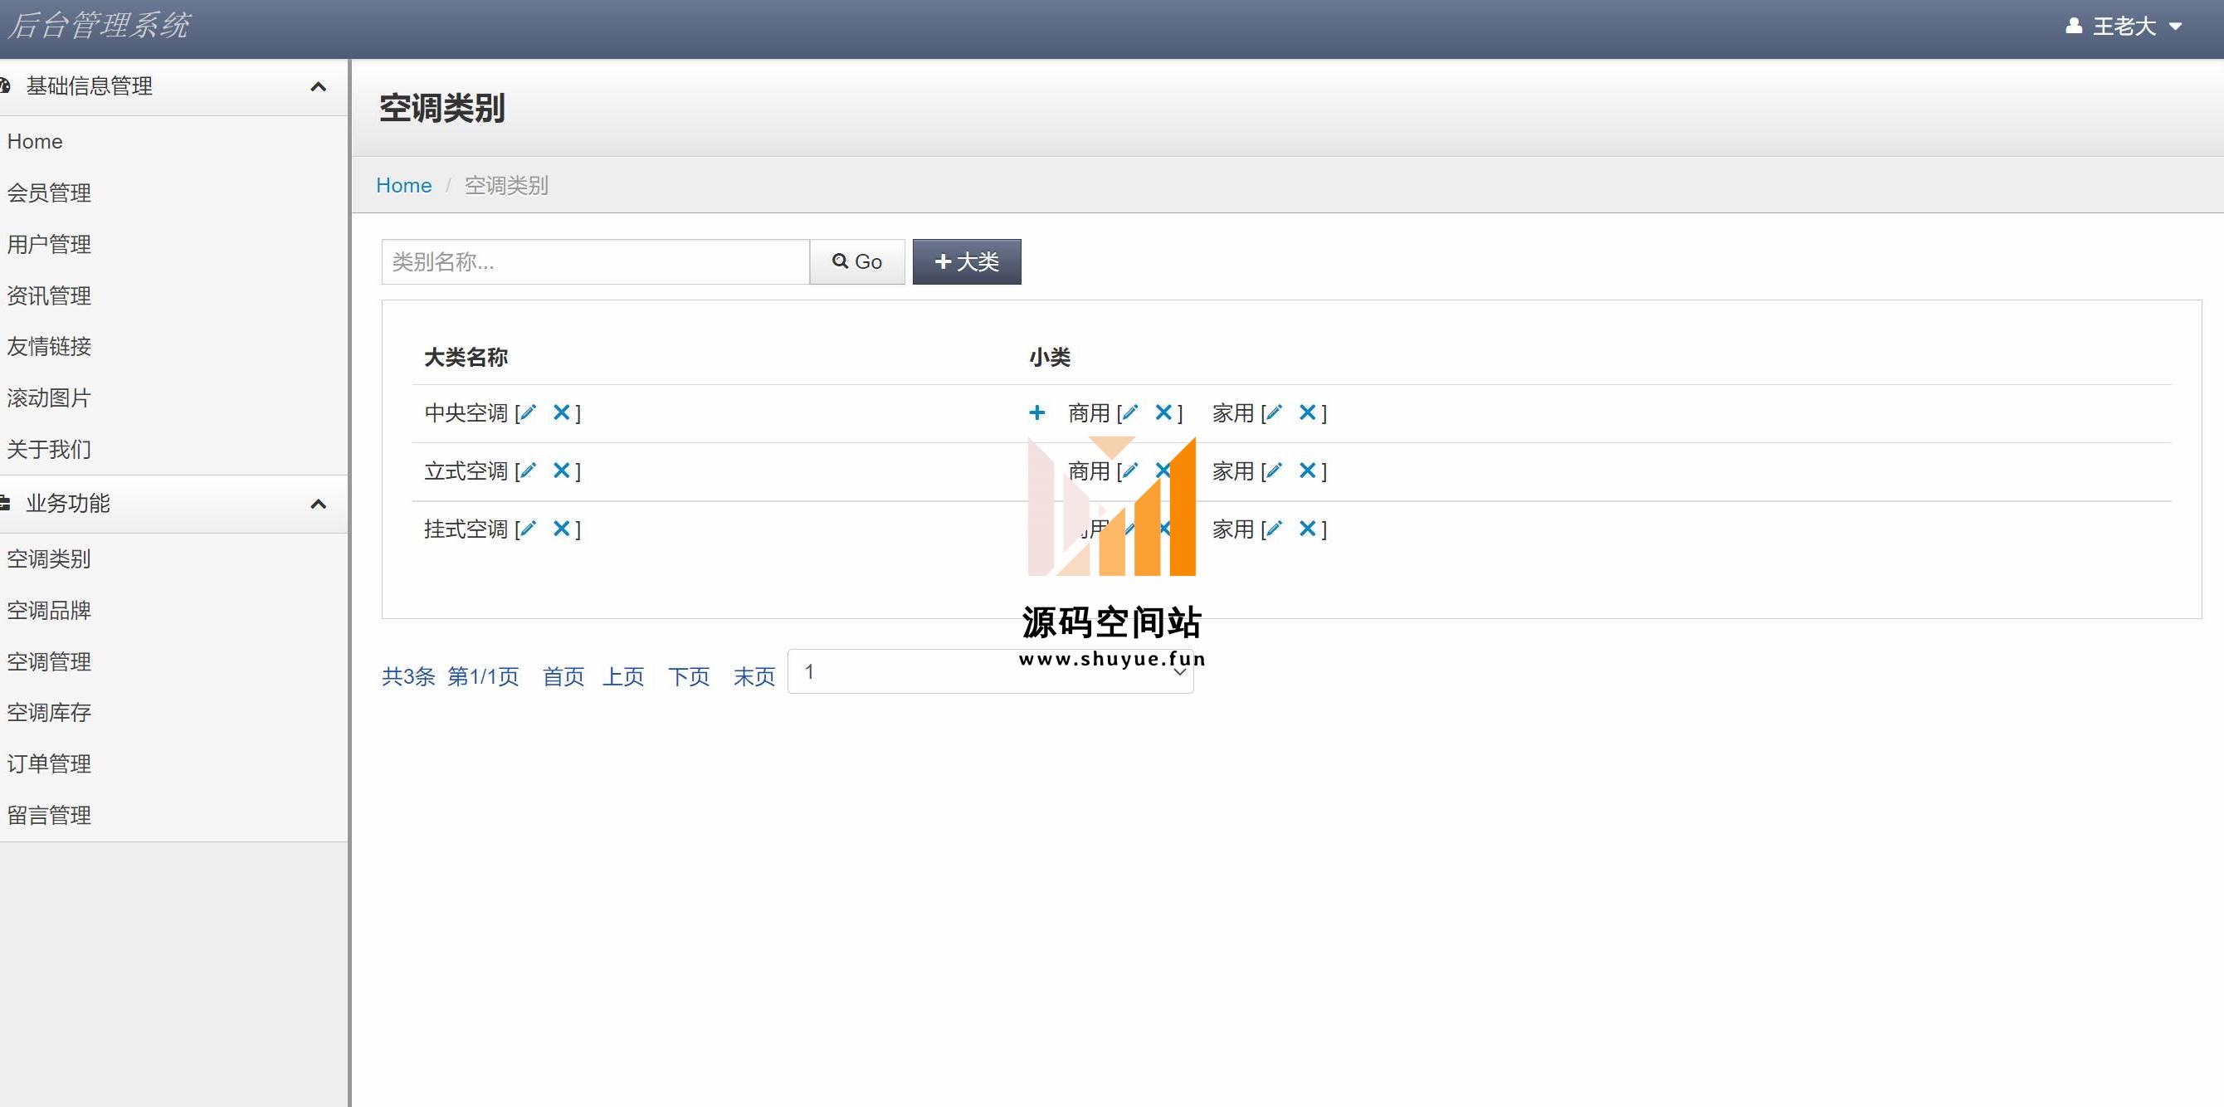Image resolution: width=2224 pixels, height=1107 pixels.
Task: Edit 家用 subcategory in 立式空调 row
Action: [1274, 471]
